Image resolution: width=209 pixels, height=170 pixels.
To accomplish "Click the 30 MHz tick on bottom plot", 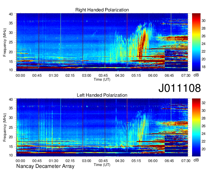I will (x=11, y=118).
